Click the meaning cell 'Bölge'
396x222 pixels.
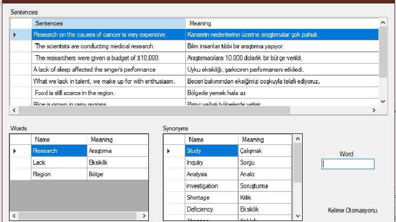click(x=118, y=174)
